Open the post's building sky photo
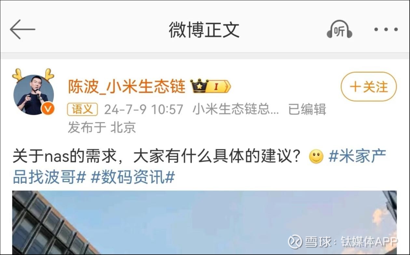This screenshot has height=255, width=410. pyautogui.click(x=204, y=222)
